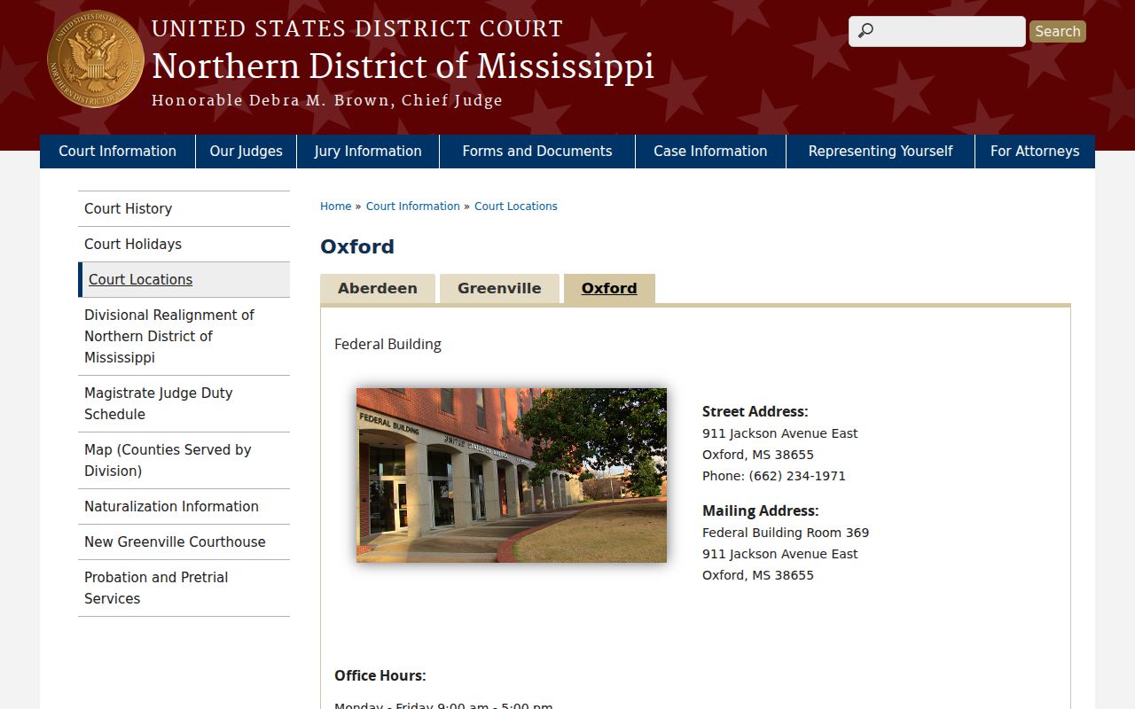The width and height of the screenshot is (1135, 709).
Task: Open the Forms and Documents menu
Action: tap(537, 152)
